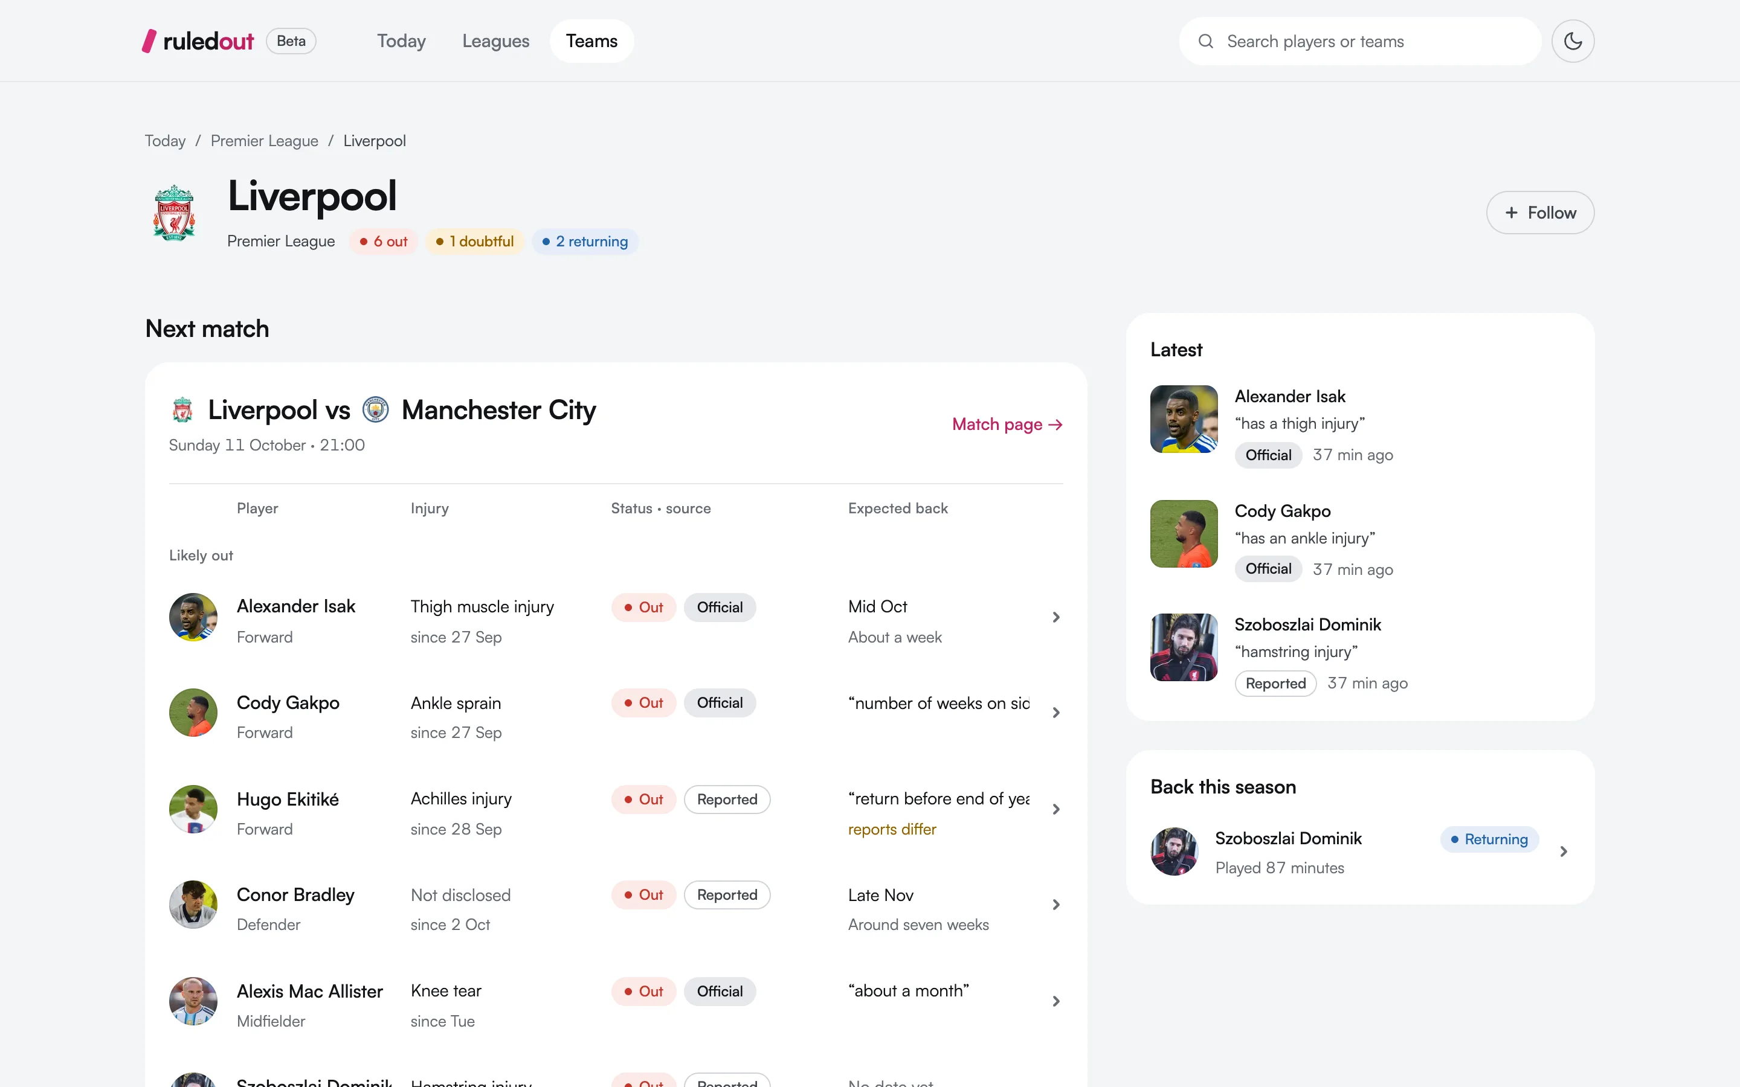Screen dimensions: 1740x1087
Task: Click the 'Late Nov' expected back cell
Action: pyautogui.click(x=880, y=895)
